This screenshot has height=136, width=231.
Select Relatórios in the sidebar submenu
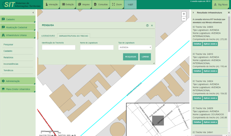tap(8, 57)
